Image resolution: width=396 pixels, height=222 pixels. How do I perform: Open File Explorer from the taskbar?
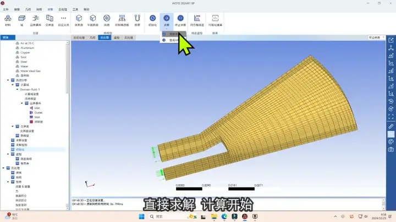[x=214, y=217]
